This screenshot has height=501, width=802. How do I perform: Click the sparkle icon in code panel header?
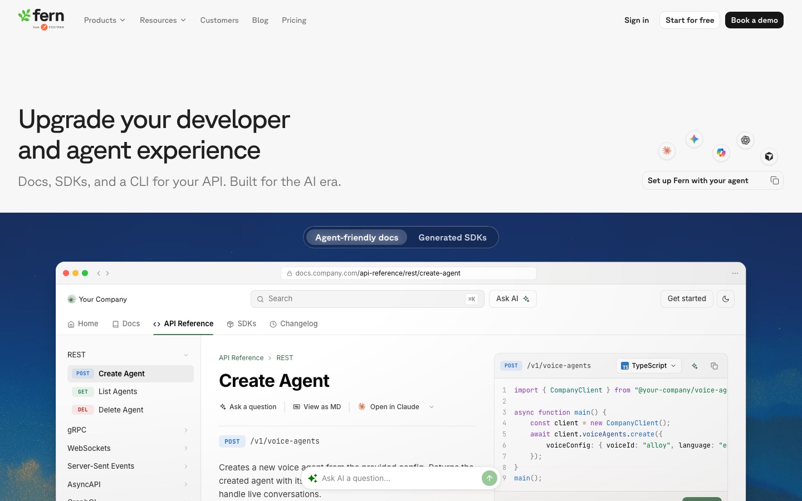(x=695, y=366)
